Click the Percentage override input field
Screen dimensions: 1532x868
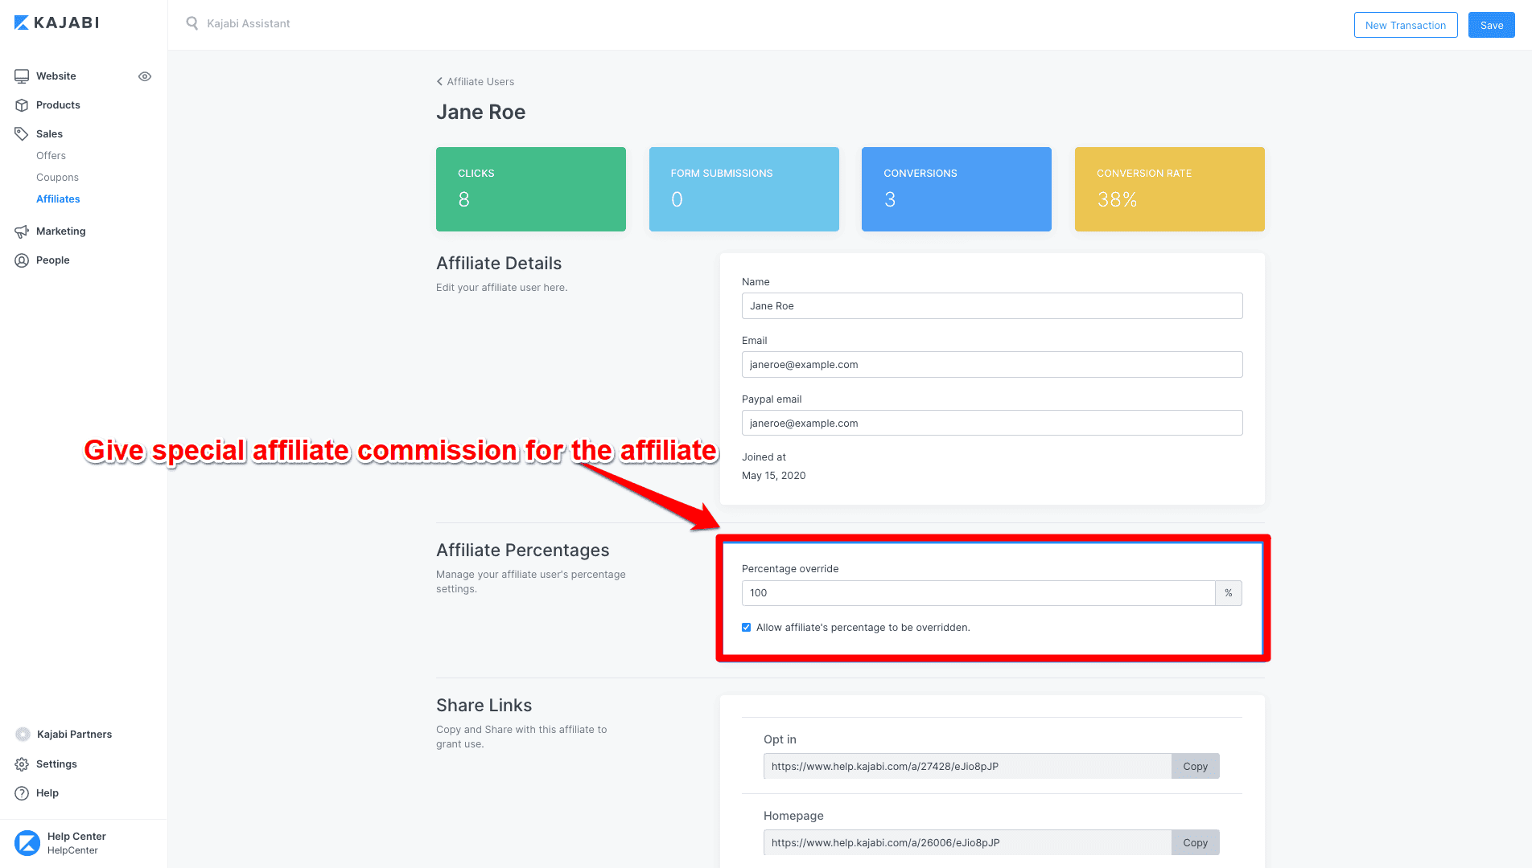pos(978,593)
